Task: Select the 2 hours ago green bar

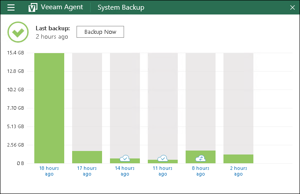Action: 238,159
